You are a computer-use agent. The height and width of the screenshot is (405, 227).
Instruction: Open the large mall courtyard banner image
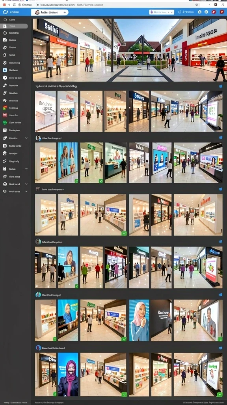pos(130,50)
